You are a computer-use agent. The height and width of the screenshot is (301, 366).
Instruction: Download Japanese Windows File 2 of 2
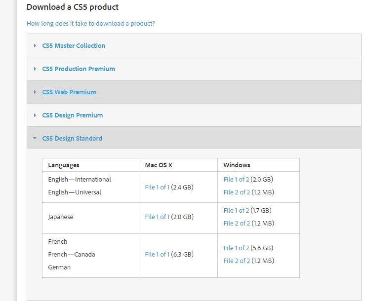[x=237, y=223]
